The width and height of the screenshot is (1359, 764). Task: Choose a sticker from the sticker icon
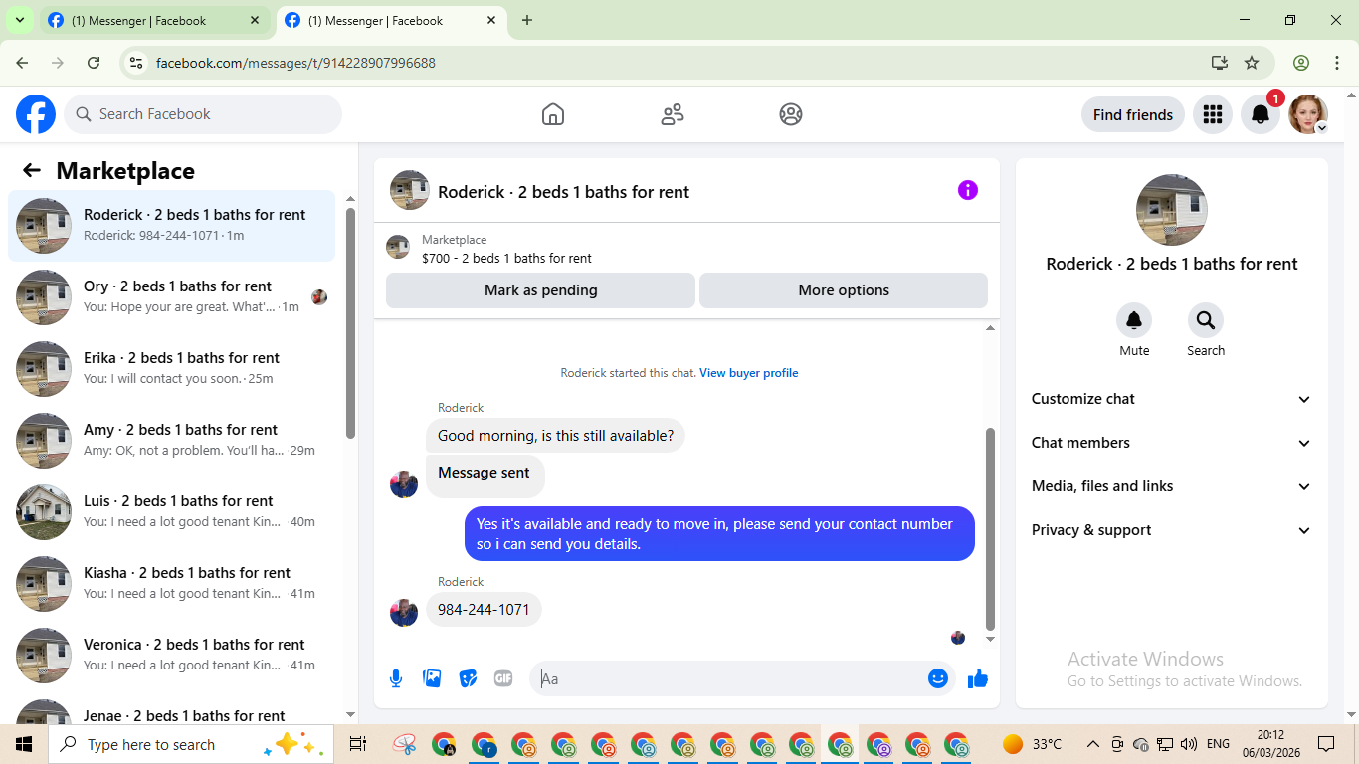point(468,678)
